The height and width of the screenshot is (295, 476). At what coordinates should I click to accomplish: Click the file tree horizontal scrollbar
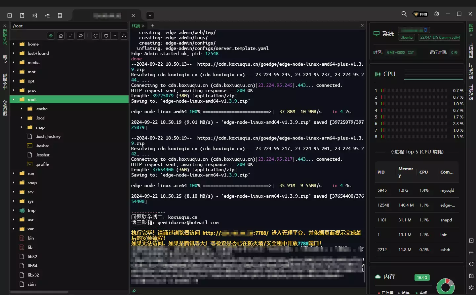pyautogui.click(x=39, y=292)
